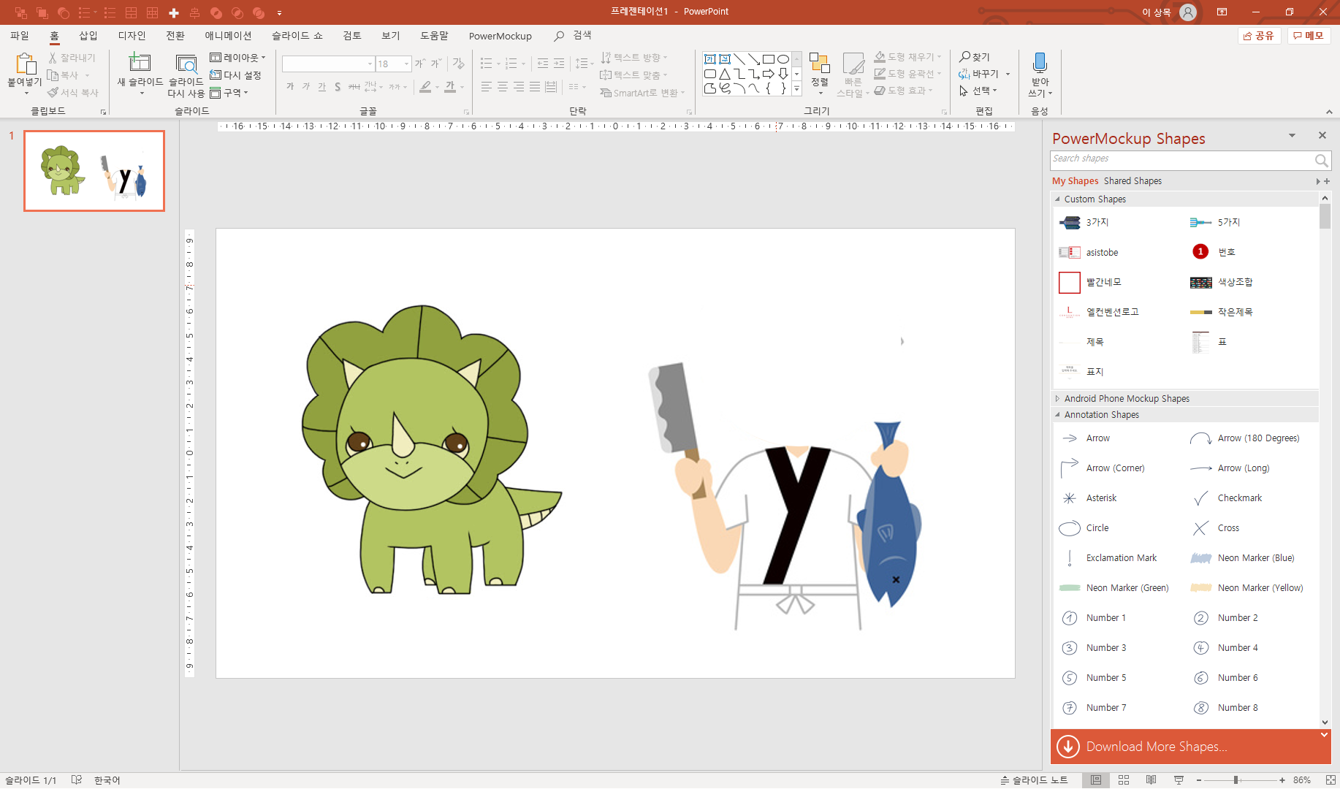Open the 디자인 (Design) tab
The image size is (1340, 789).
point(132,35)
